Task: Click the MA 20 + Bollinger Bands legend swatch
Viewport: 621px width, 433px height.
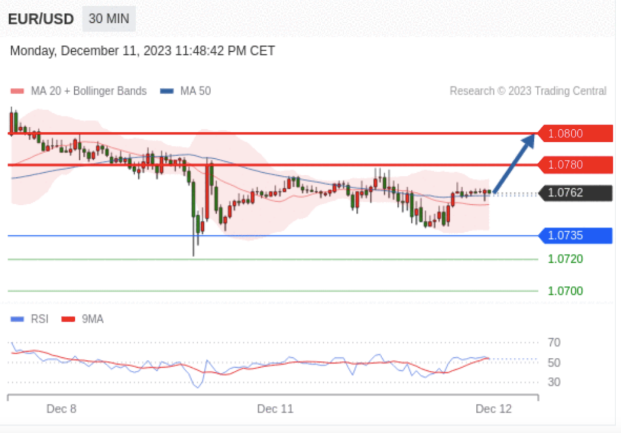Action: click(17, 91)
